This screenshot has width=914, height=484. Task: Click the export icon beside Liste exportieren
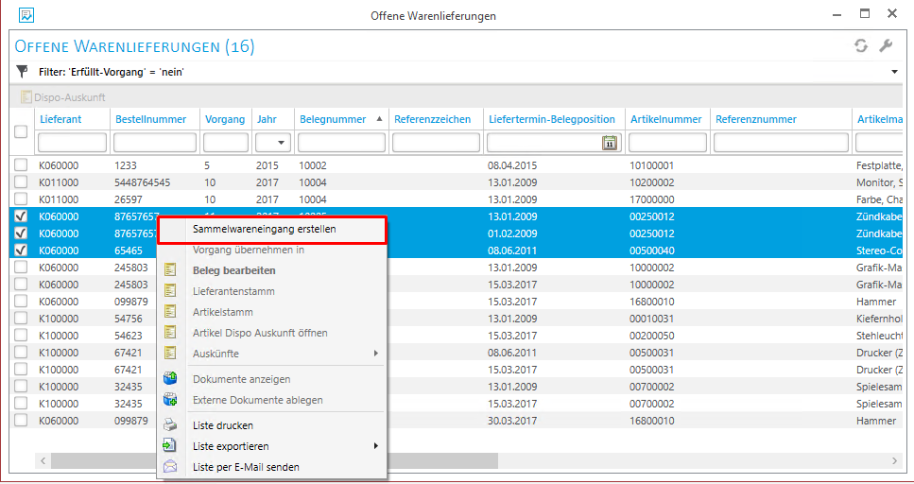(x=170, y=446)
